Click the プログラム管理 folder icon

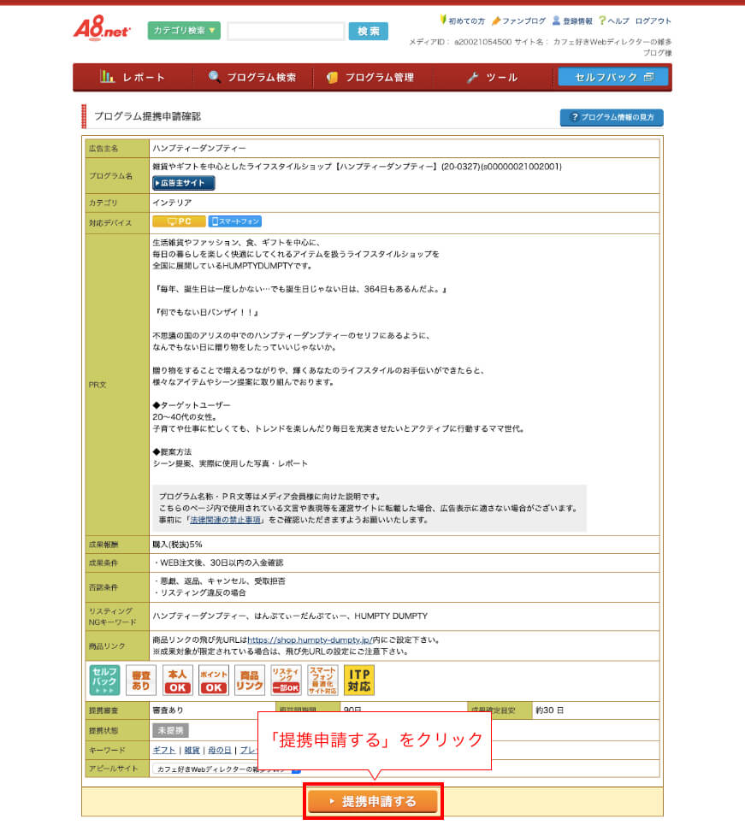coord(333,78)
